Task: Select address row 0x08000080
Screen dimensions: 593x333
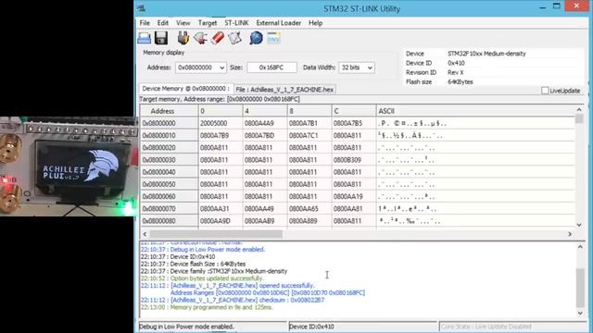Action: pos(169,221)
